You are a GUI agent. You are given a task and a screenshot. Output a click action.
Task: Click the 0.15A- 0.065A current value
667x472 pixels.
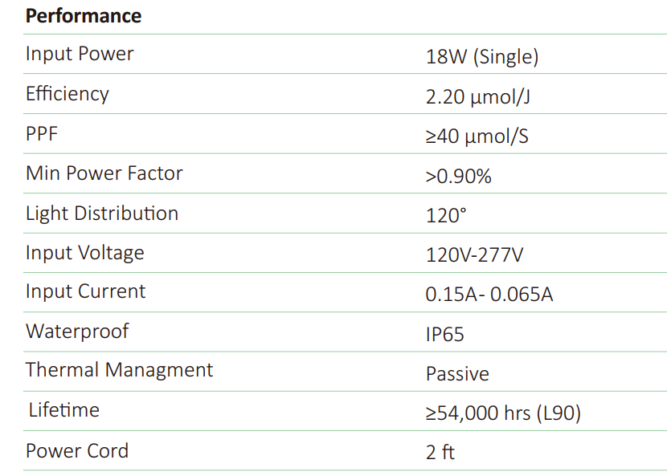(x=489, y=295)
